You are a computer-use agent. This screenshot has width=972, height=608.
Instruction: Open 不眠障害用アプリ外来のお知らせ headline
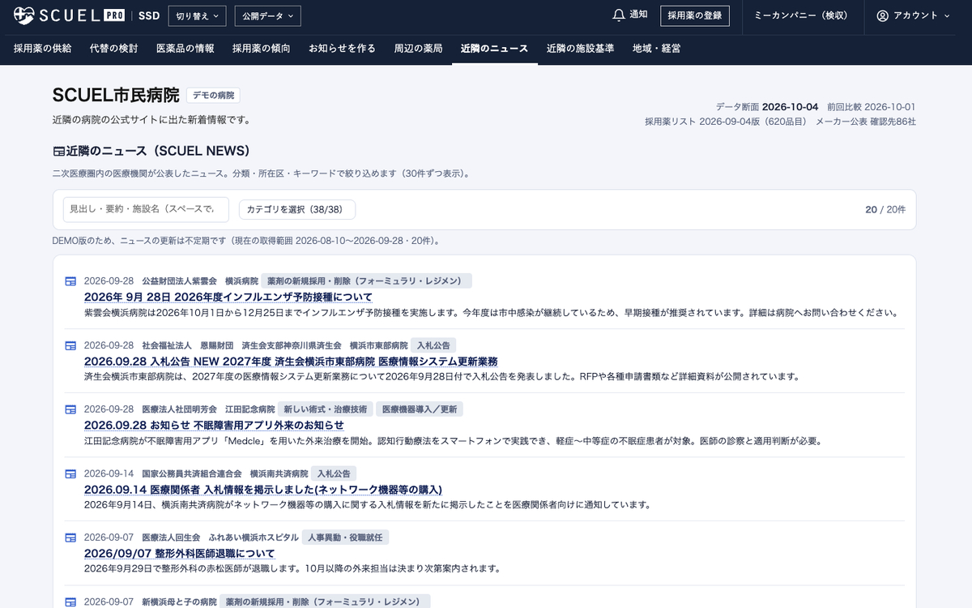[x=214, y=425]
